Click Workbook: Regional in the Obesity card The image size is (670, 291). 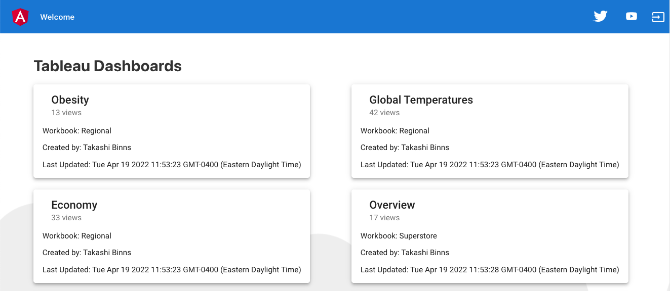click(77, 131)
